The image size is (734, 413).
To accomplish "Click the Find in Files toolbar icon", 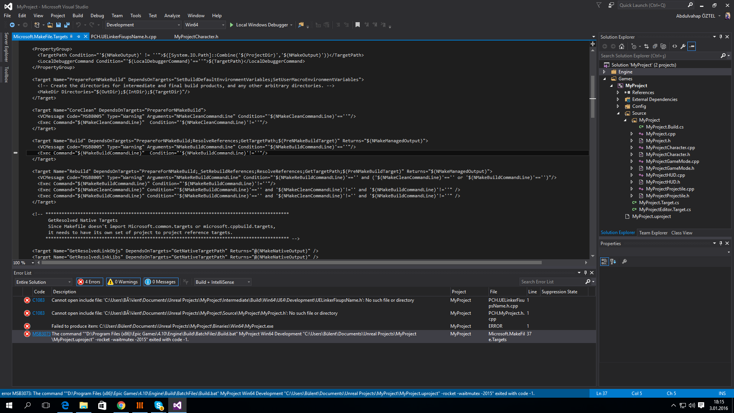I will (x=301, y=25).
